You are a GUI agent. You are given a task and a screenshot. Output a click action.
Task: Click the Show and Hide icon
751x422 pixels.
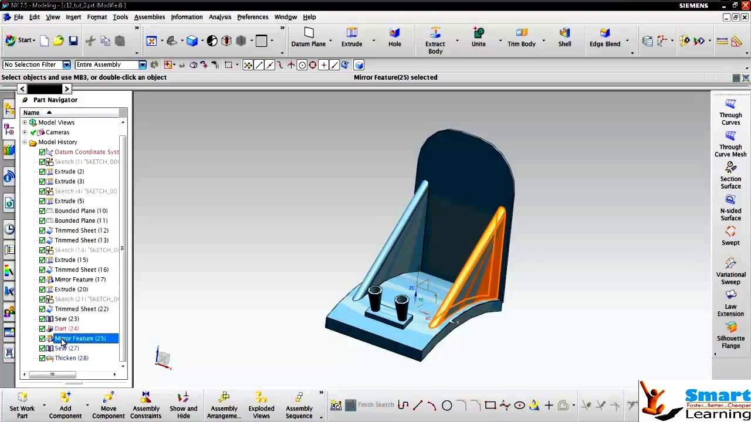click(183, 406)
